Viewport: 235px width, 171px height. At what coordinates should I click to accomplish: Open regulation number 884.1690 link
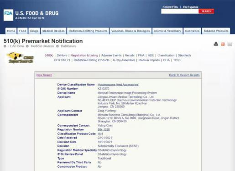(104, 129)
